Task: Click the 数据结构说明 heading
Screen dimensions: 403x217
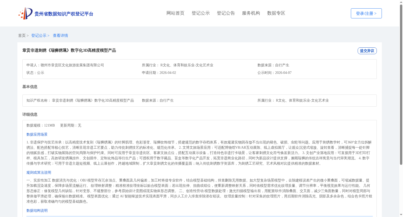Action: (37, 210)
